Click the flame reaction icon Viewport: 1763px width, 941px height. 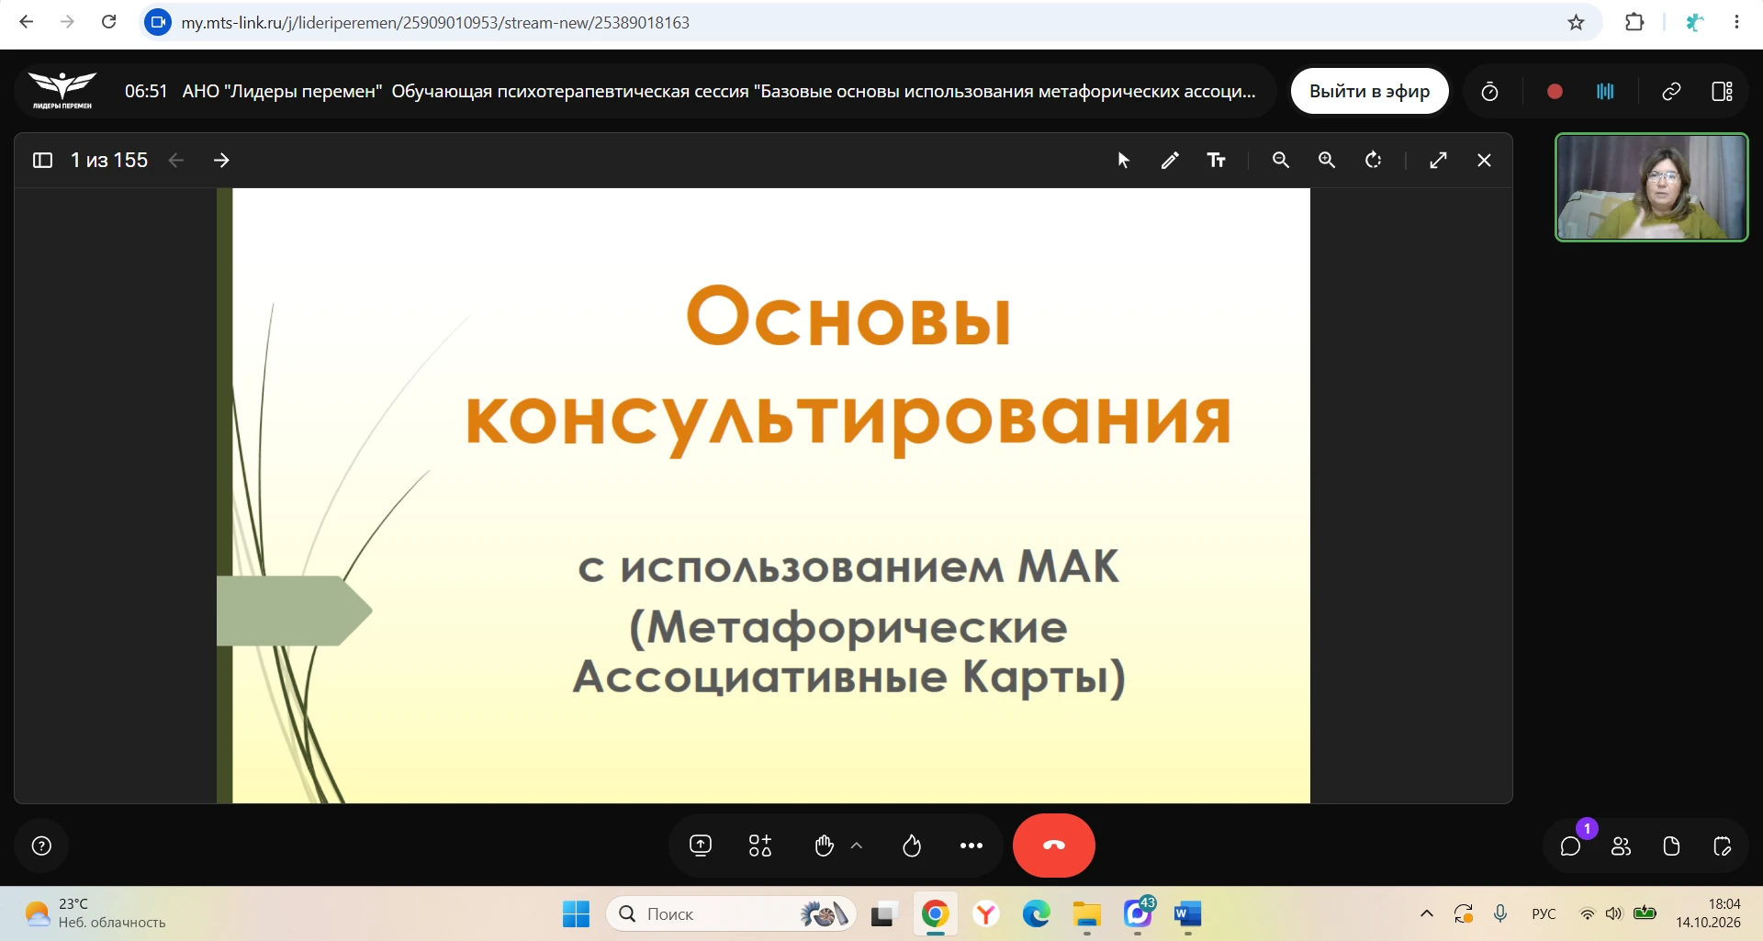click(912, 846)
